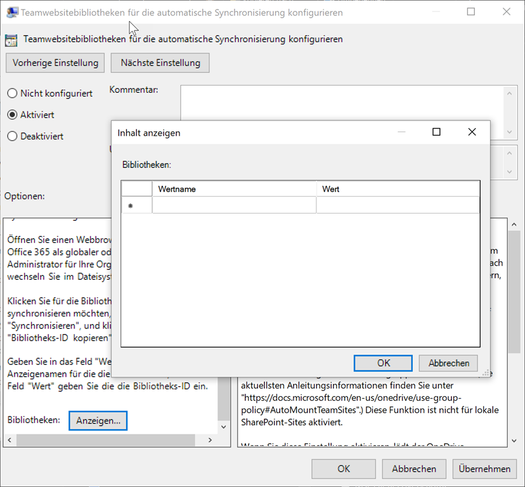This screenshot has width=525, height=487.
Task: Confirm 'Inhalt anzeigen' dialog with OK
Action: click(x=383, y=363)
